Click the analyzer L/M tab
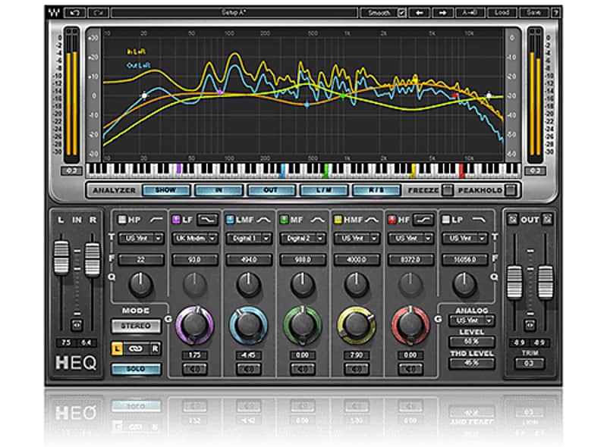Image resolution: width=607 pixels, height=447 pixels. 324,190
